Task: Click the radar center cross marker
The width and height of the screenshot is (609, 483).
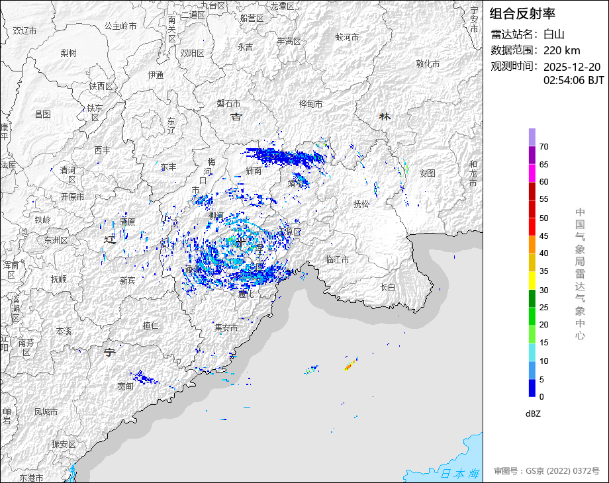Action: pyautogui.click(x=241, y=242)
